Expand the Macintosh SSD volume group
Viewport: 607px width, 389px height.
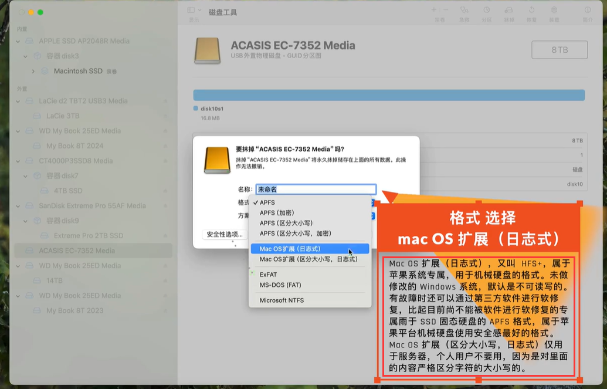tap(33, 72)
